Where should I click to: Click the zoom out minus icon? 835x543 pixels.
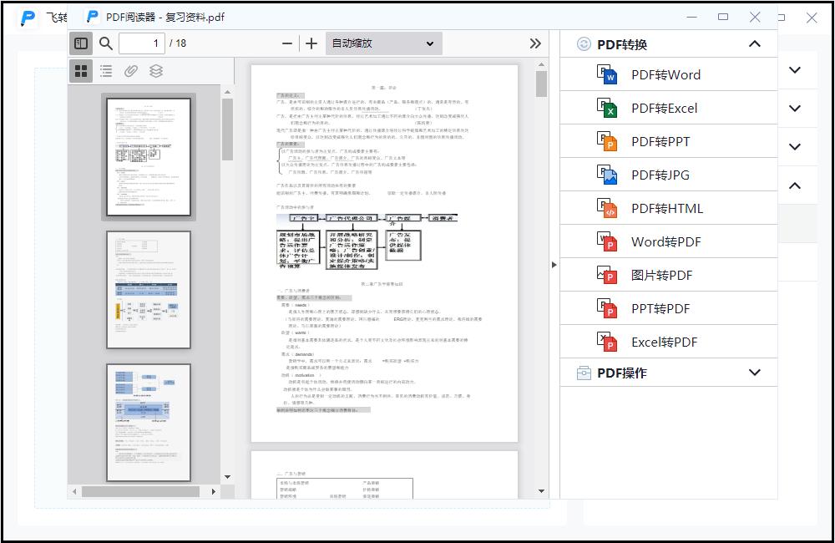click(287, 43)
